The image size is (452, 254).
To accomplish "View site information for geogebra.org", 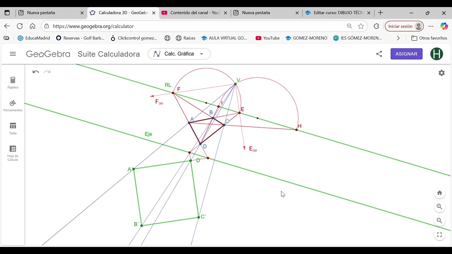I will tap(47, 26).
